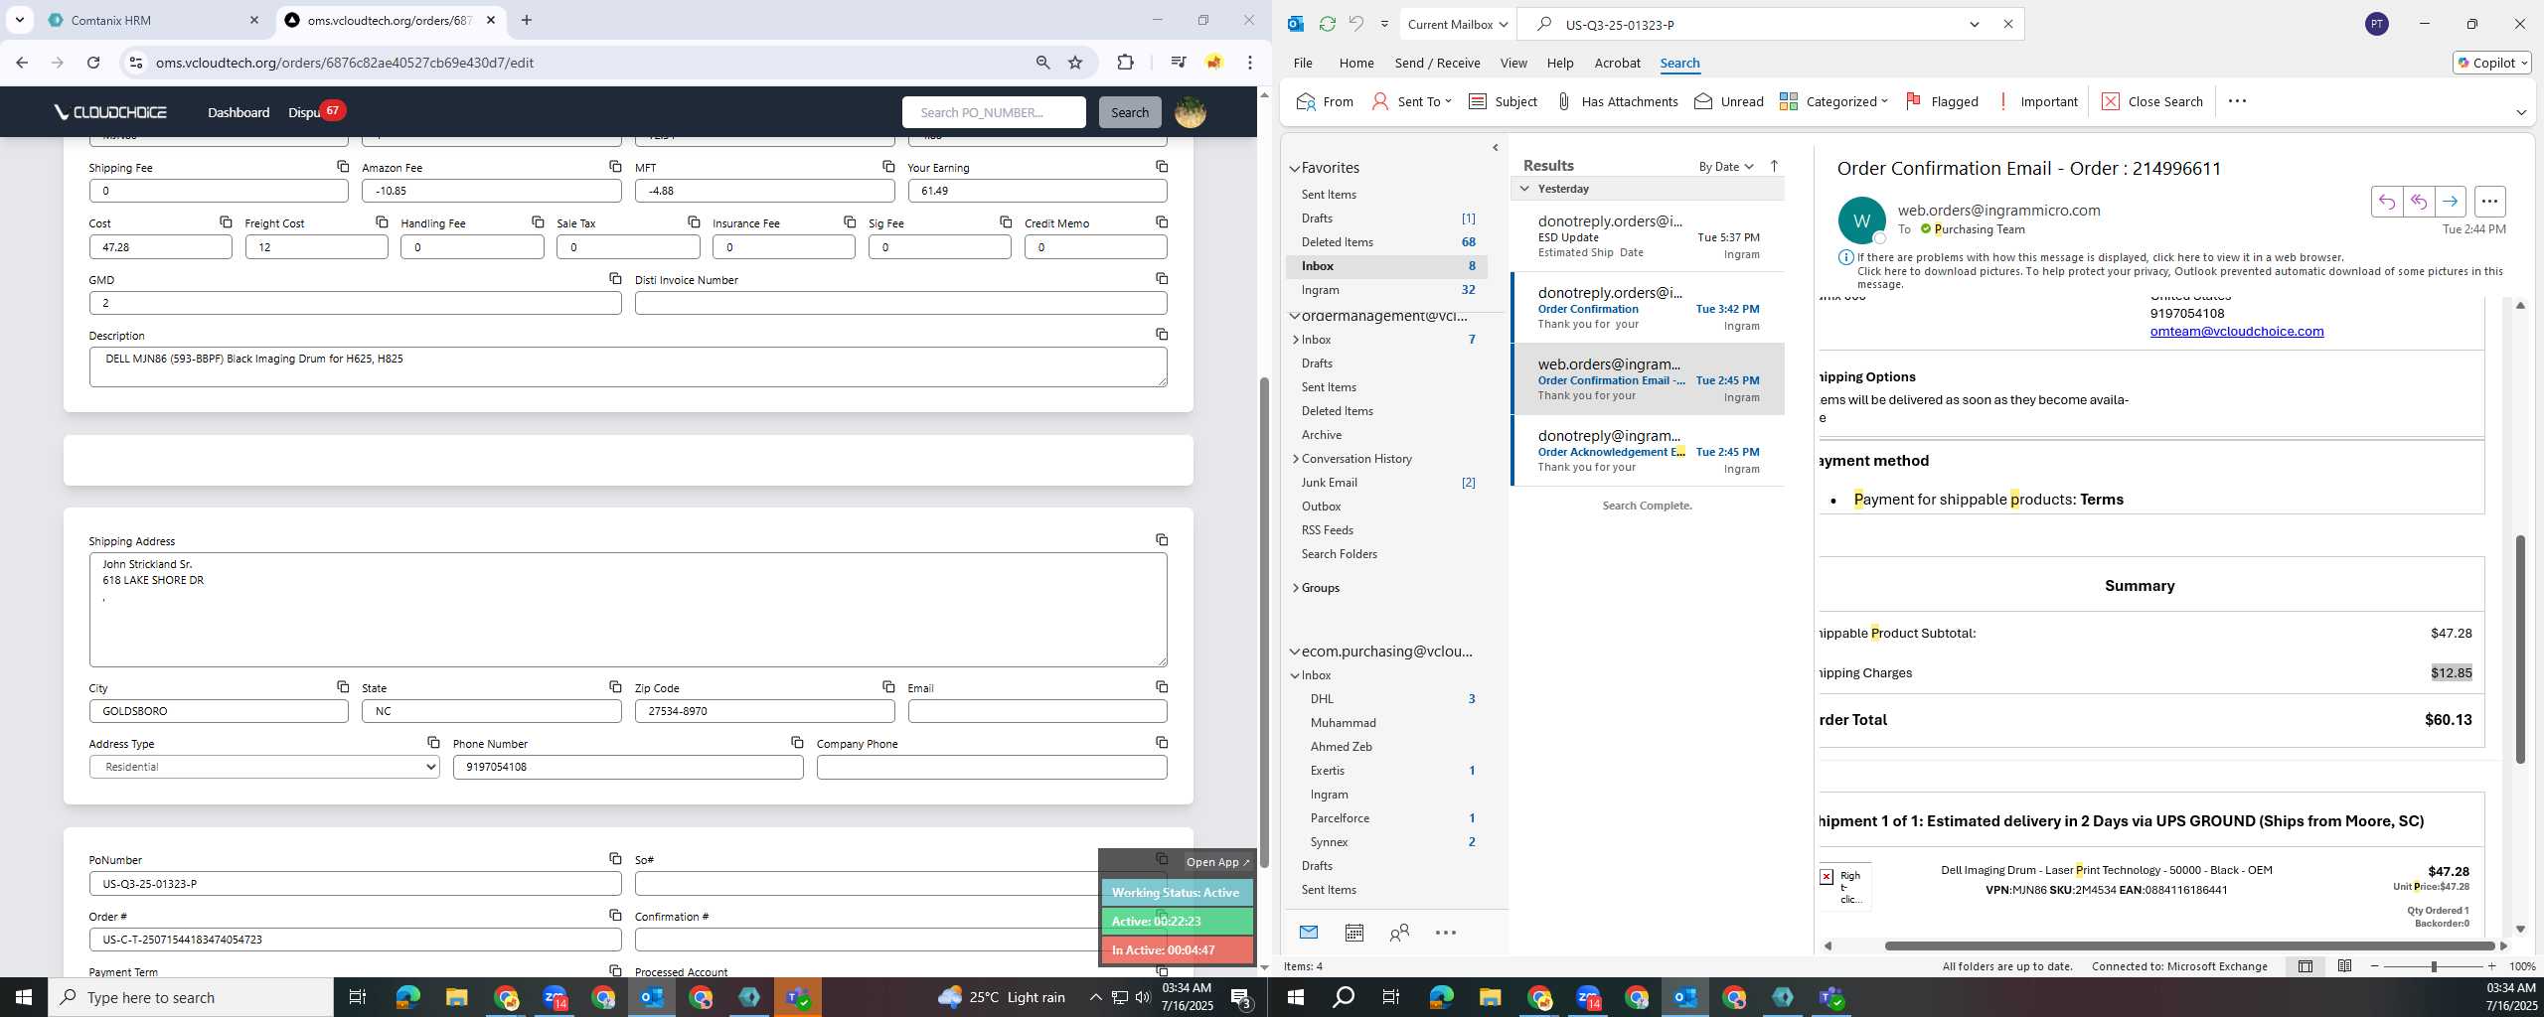This screenshot has width=2544, height=1017.
Task: Click the Disti Invoice Number field
Action: [x=900, y=303]
